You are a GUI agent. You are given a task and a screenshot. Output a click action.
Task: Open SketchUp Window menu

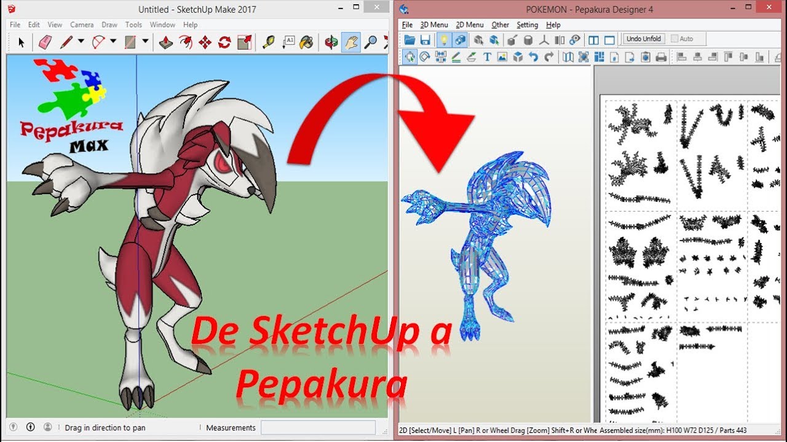coord(162,25)
